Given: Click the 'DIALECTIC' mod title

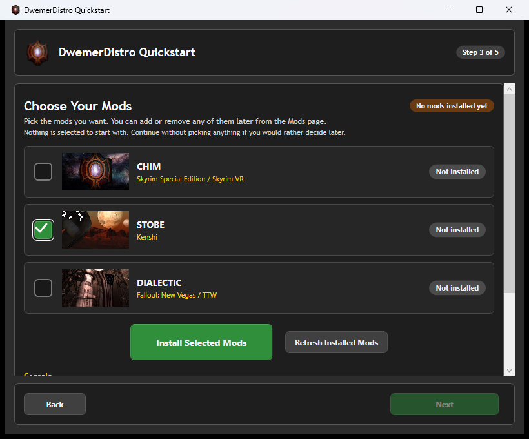Looking at the screenshot, I should 159,283.
